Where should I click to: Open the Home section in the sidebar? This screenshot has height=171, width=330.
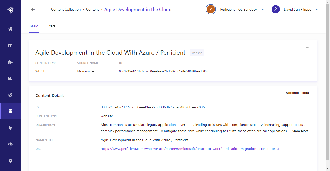coord(10,29)
